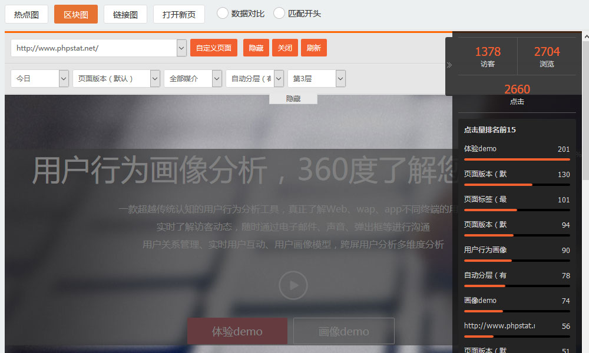Open the 自动分层 layering dropdown
The height and width of the screenshot is (353, 589).
279,79
